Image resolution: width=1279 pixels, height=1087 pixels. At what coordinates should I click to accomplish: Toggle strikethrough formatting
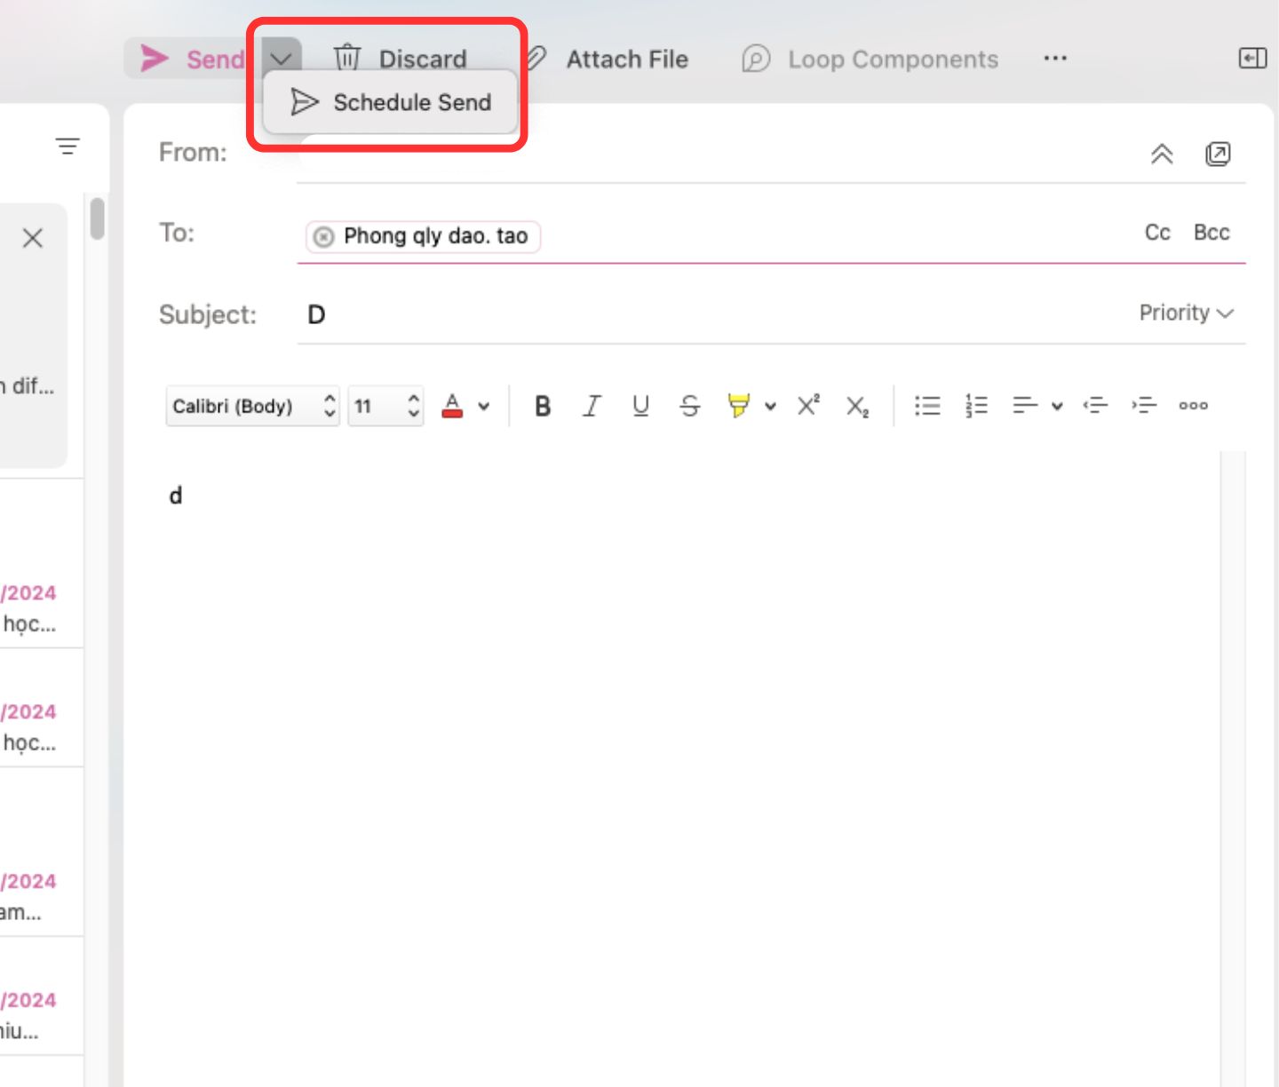(x=689, y=406)
